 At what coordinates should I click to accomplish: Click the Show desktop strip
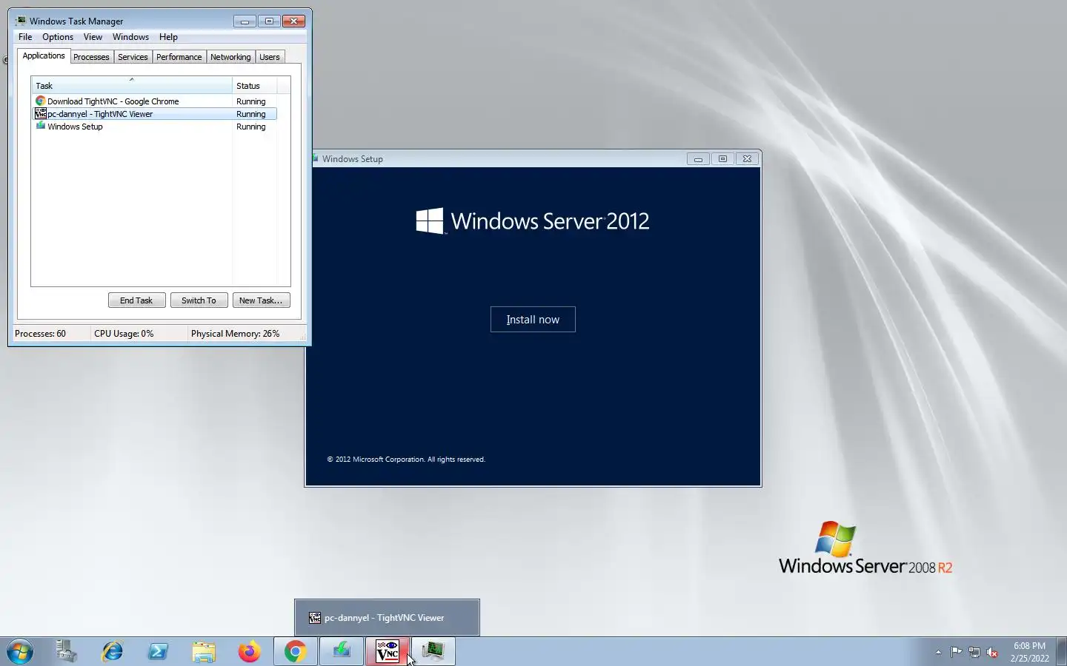pos(1061,651)
